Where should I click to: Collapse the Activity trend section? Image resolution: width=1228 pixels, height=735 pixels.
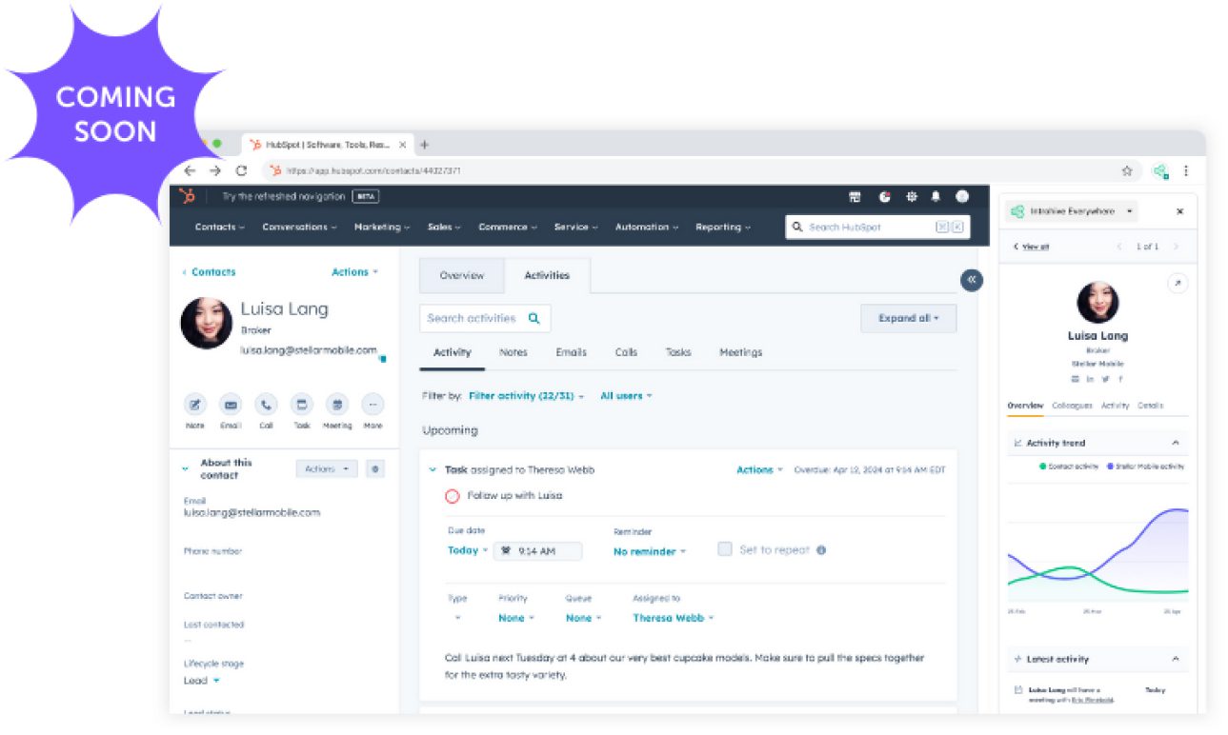pyautogui.click(x=1175, y=443)
